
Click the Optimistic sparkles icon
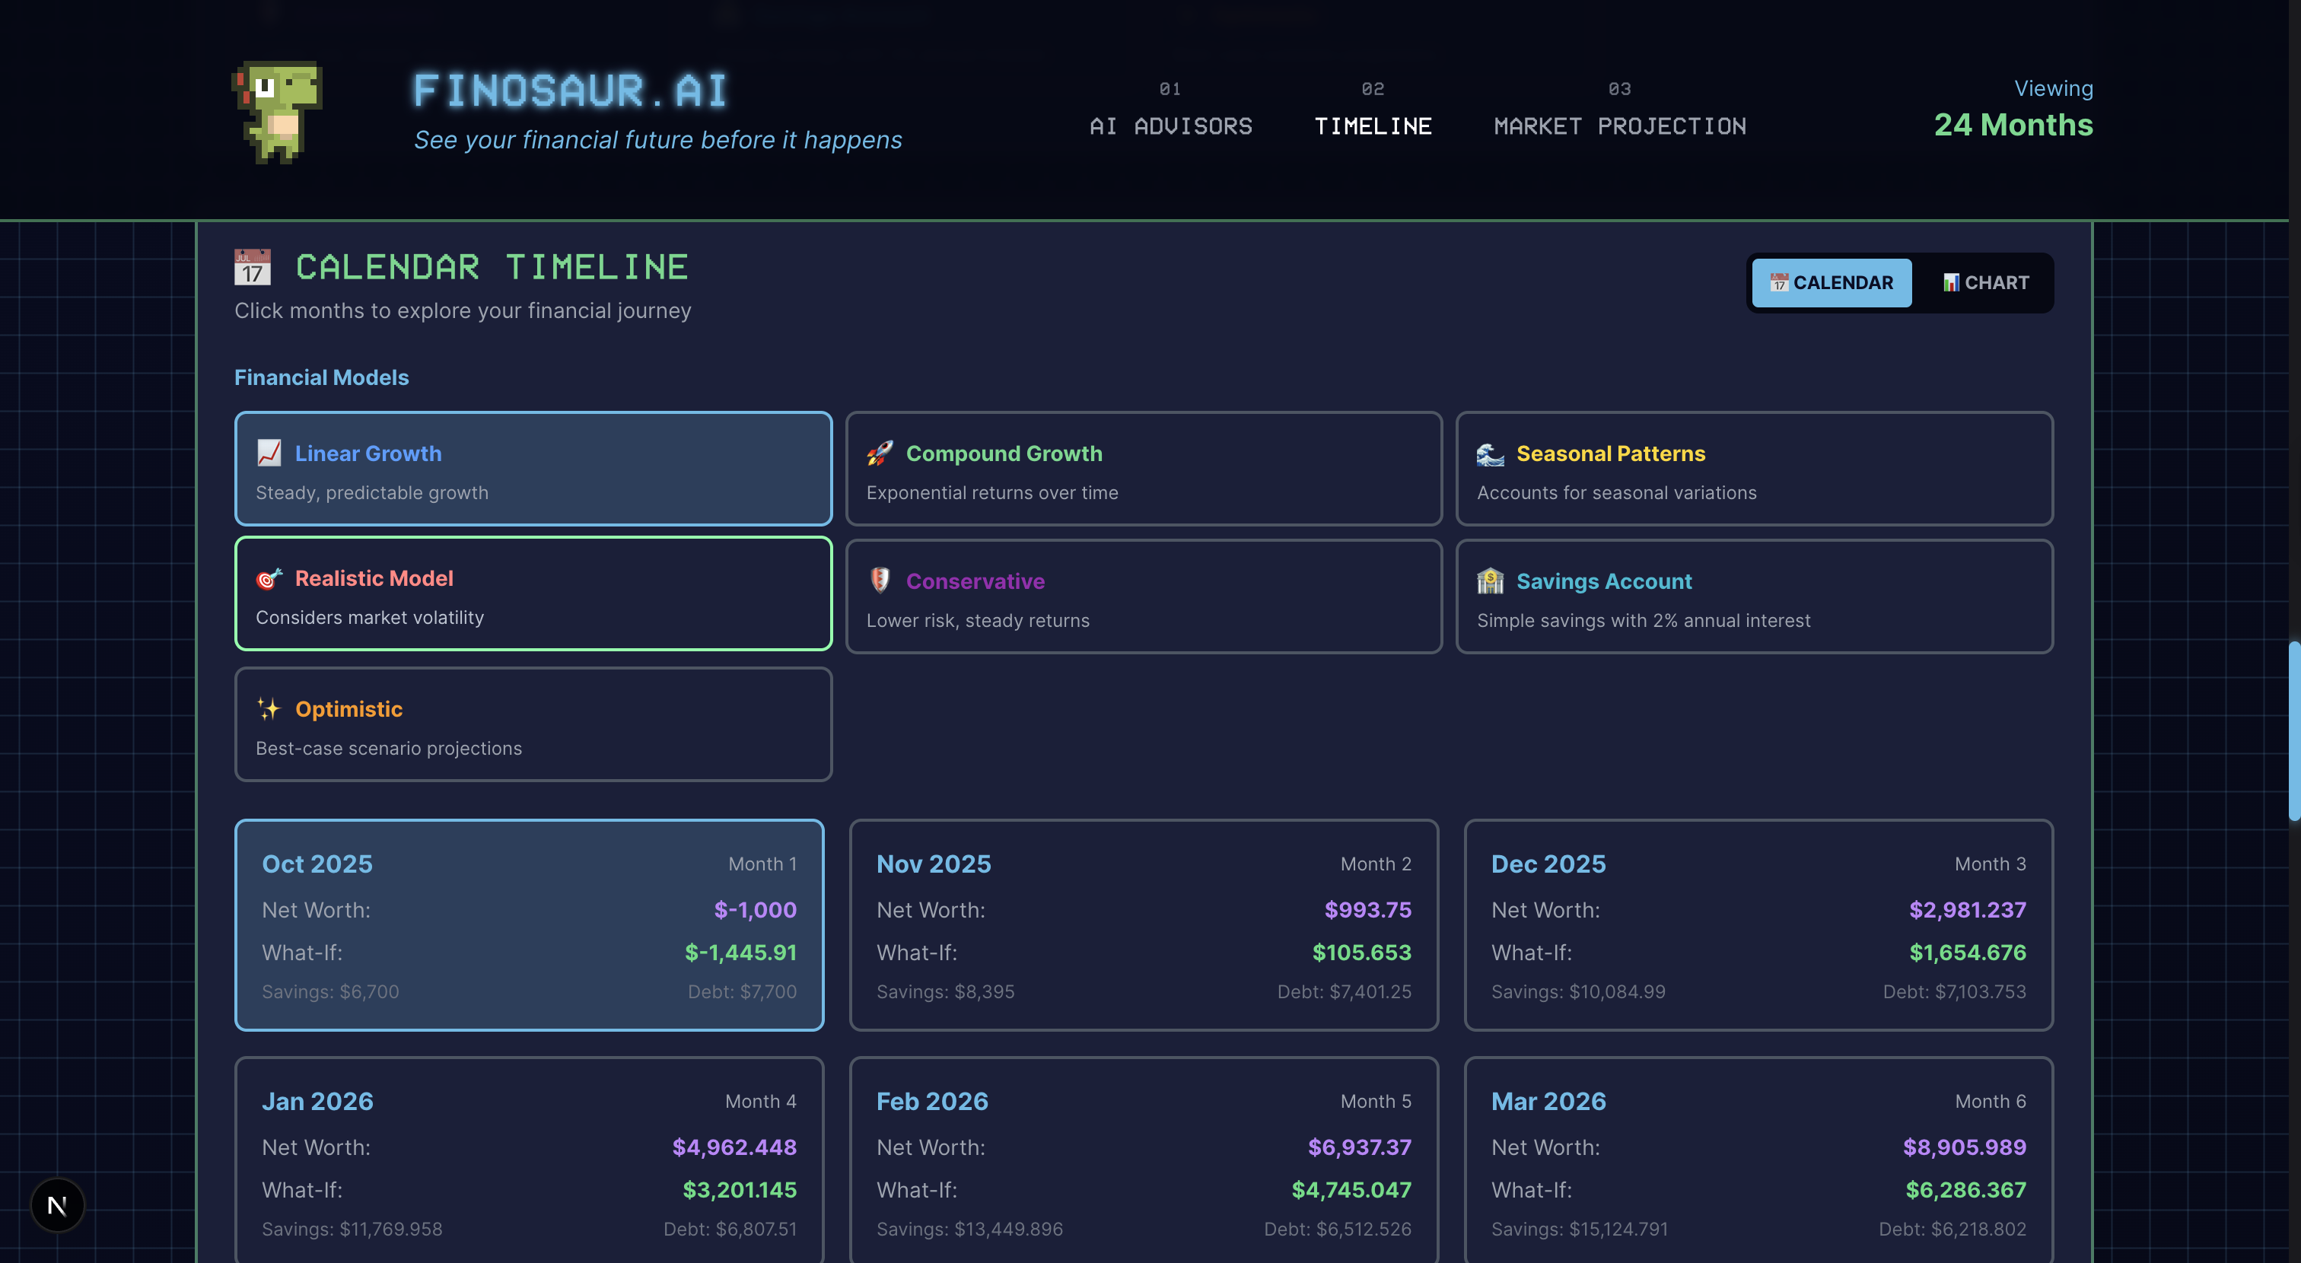click(269, 709)
